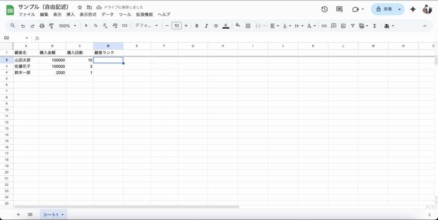Activate the paint format tool

pyautogui.click(x=51, y=26)
